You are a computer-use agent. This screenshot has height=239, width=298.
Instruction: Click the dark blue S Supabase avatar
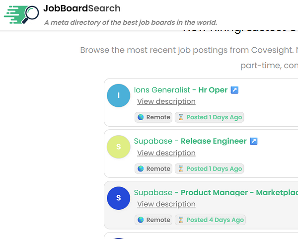[x=119, y=198]
